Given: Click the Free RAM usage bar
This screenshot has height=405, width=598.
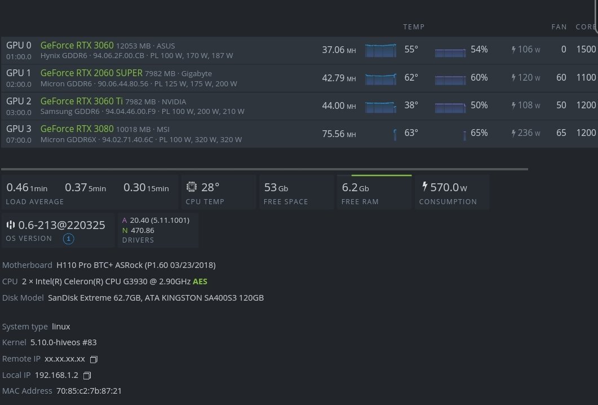Looking at the screenshot, I should [382, 175].
